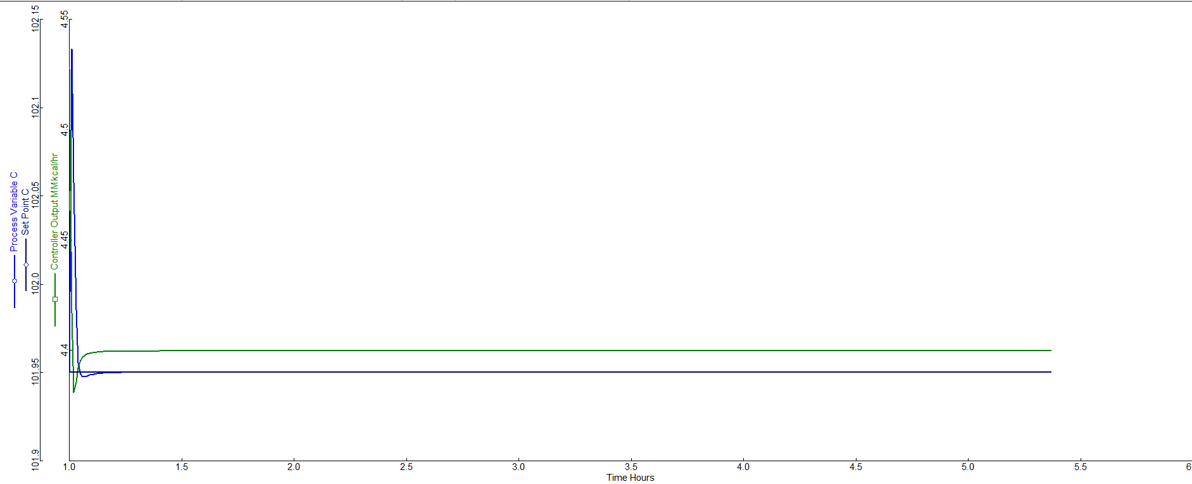Click the Time Hours axis title
Screen dimensions: 1192x484
pos(630,478)
